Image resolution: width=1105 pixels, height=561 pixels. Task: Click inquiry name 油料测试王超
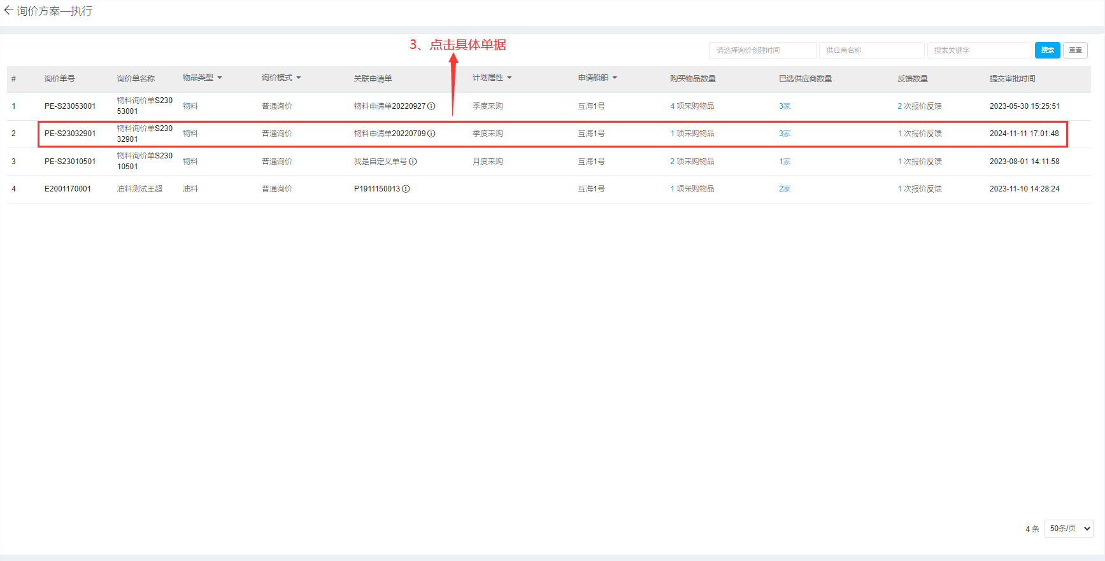139,189
